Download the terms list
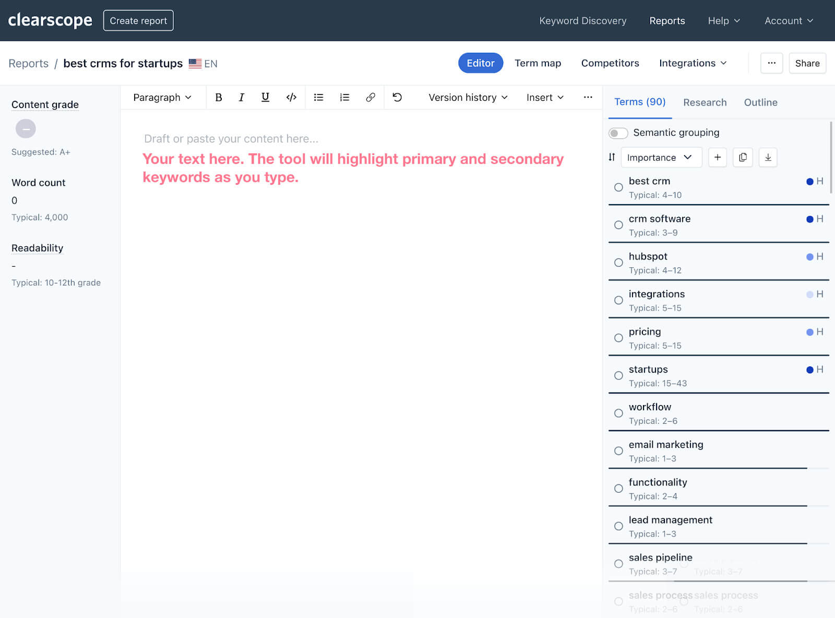Image resolution: width=835 pixels, height=618 pixels. click(x=768, y=157)
